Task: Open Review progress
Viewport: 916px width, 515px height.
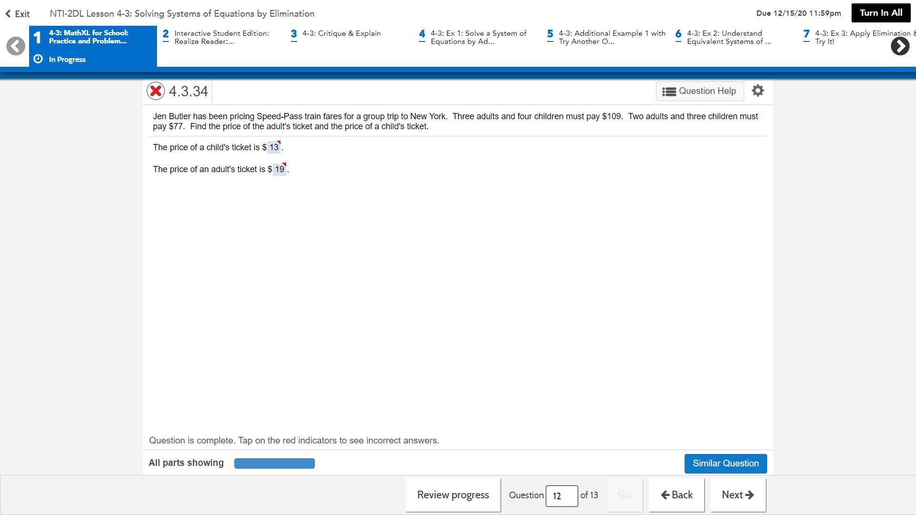Action: (453, 495)
